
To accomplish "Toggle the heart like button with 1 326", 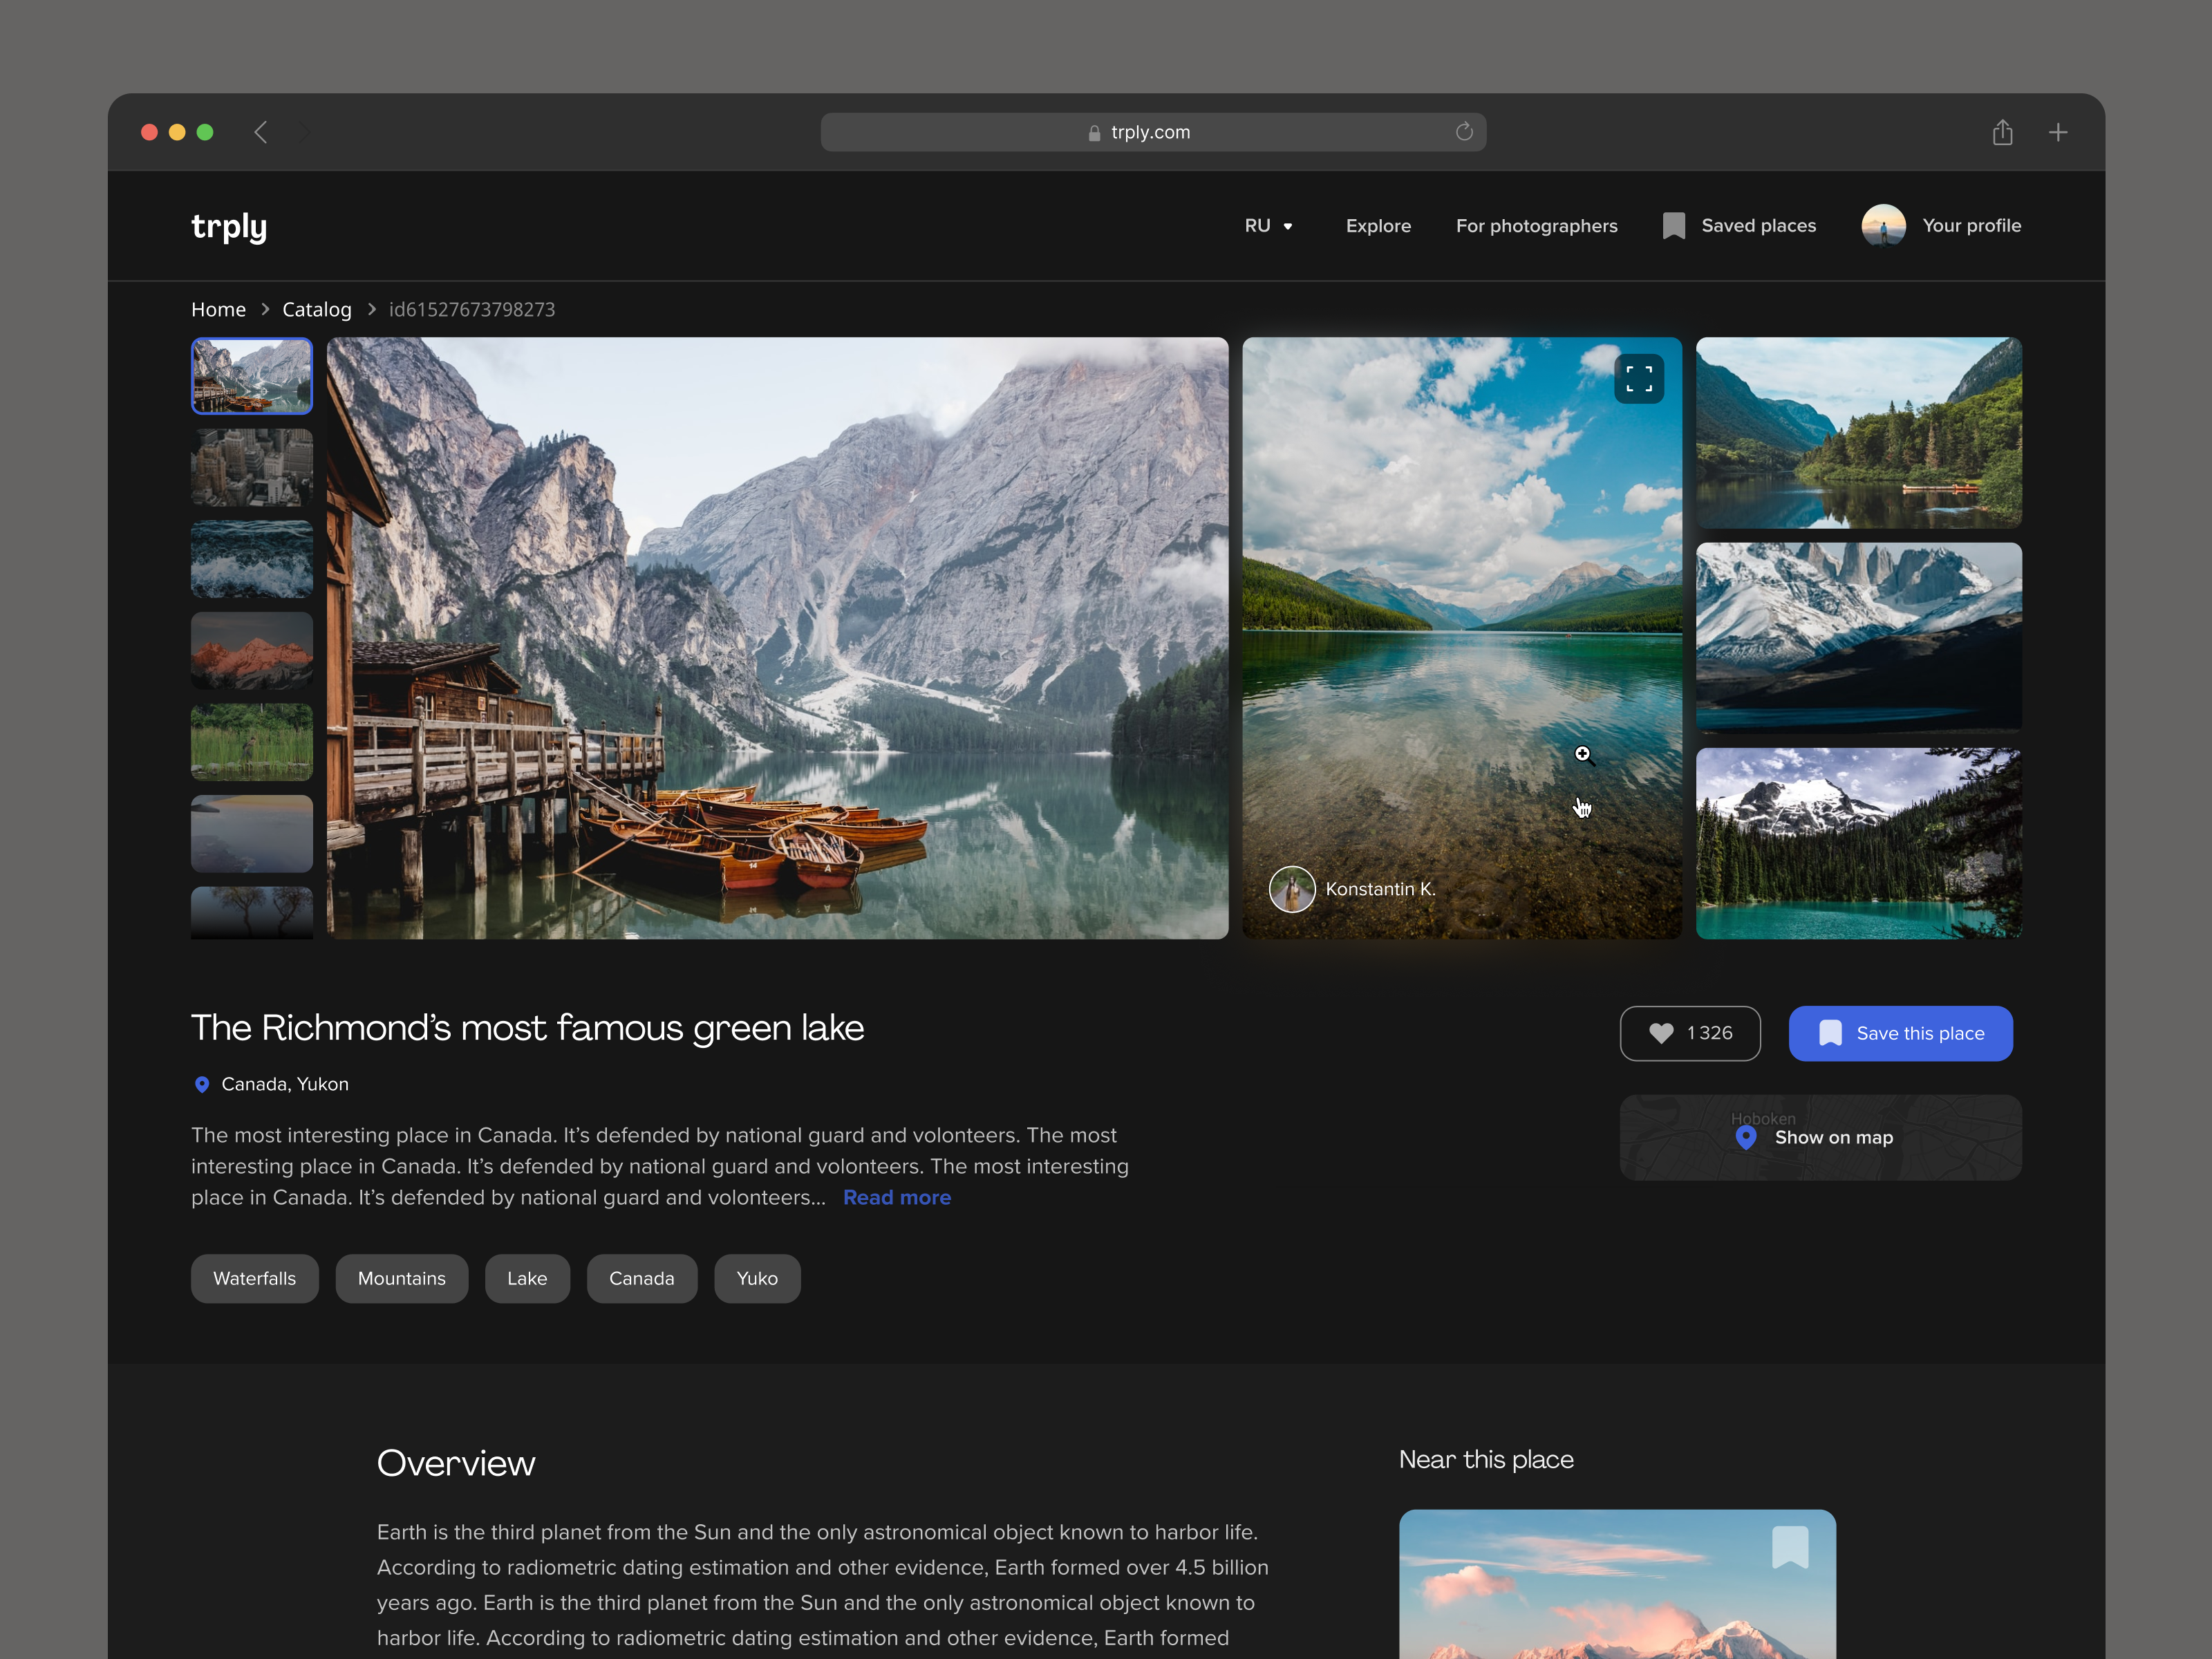I will [x=1689, y=1033].
